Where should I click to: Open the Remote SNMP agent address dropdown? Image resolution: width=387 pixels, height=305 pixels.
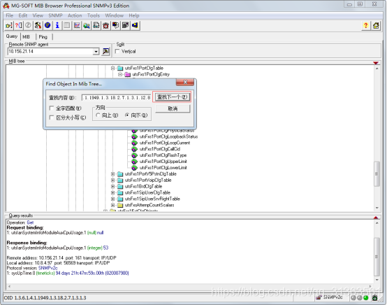click(96, 51)
